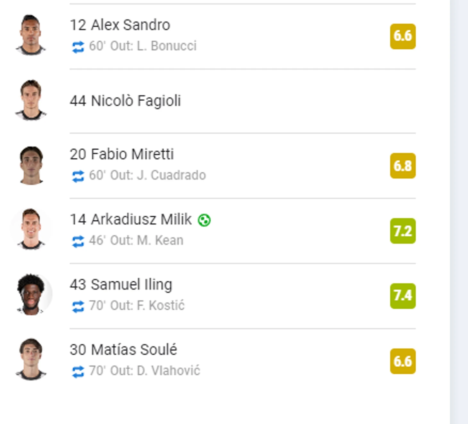Open Samuel Iling's 7.4 rating badge
The image size is (468, 424).
tap(403, 296)
